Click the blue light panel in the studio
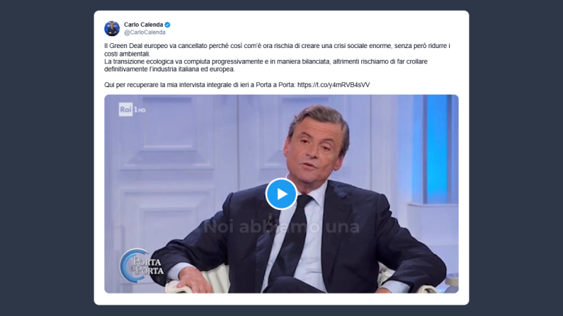This screenshot has height=316, width=563. click(436, 148)
